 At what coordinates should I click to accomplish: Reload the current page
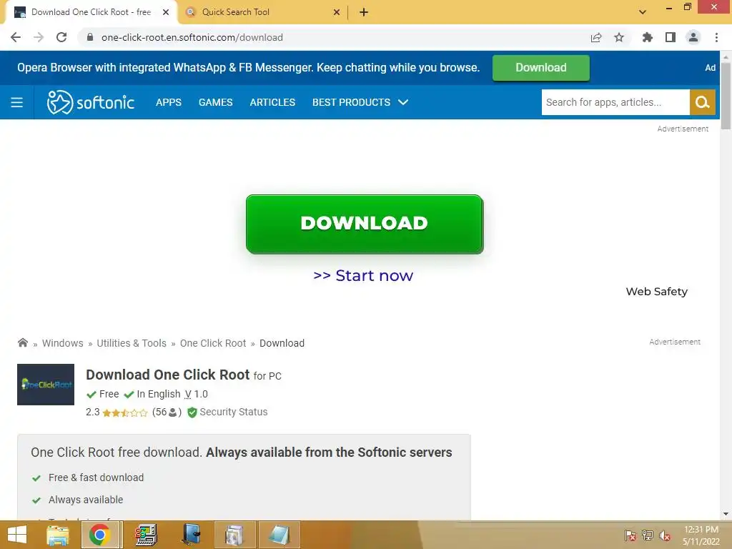click(x=61, y=37)
